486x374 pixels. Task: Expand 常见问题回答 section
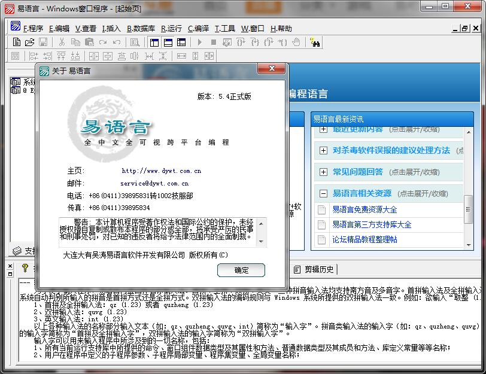point(323,172)
